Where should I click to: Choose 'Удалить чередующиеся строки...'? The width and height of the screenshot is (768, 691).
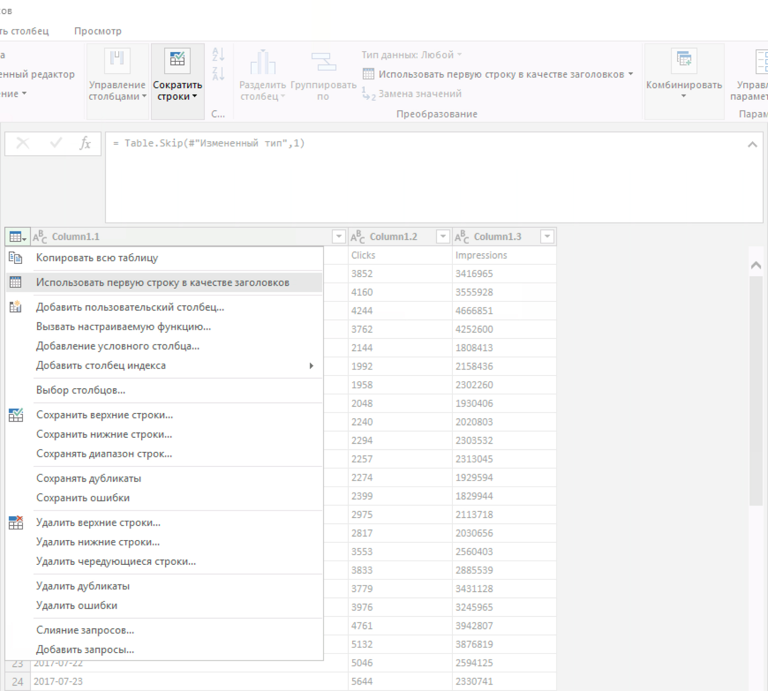coord(164,561)
